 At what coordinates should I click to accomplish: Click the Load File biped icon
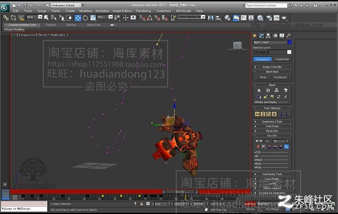coord(265,97)
